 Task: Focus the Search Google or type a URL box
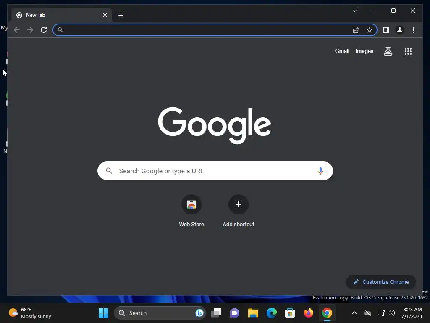tap(215, 171)
